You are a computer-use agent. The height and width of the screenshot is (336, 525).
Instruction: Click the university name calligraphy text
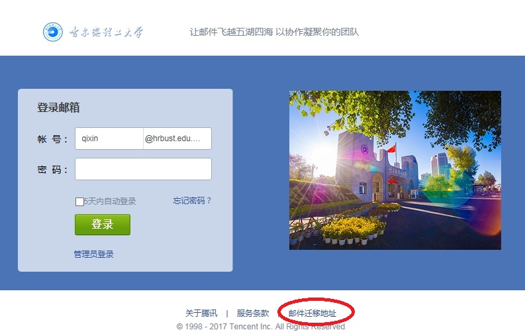point(106,32)
